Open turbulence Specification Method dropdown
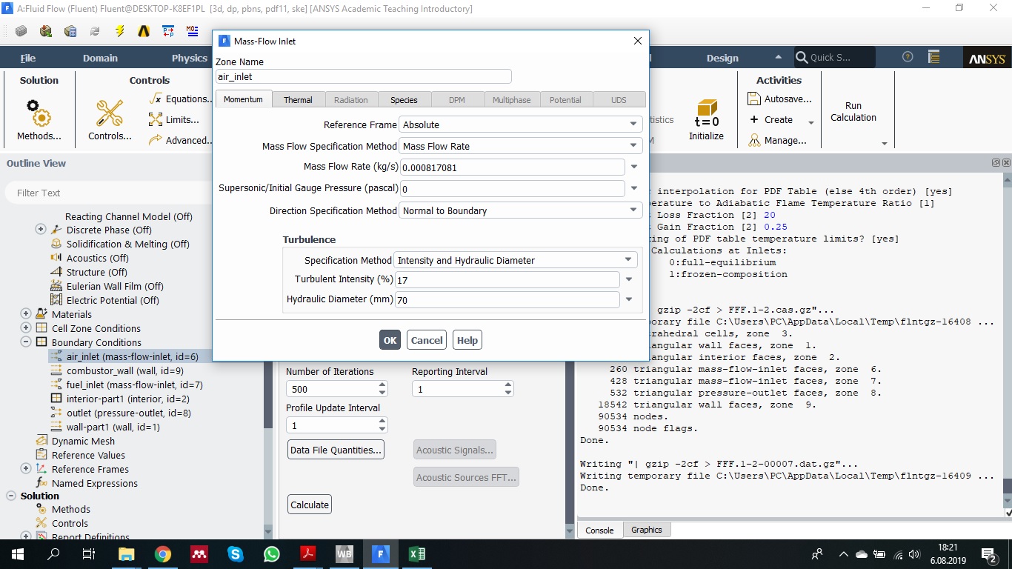The width and height of the screenshot is (1012, 569). point(515,260)
